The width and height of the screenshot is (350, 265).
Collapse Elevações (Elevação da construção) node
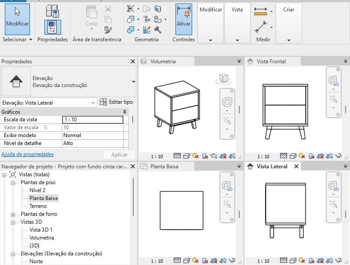click(x=13, y=254)
